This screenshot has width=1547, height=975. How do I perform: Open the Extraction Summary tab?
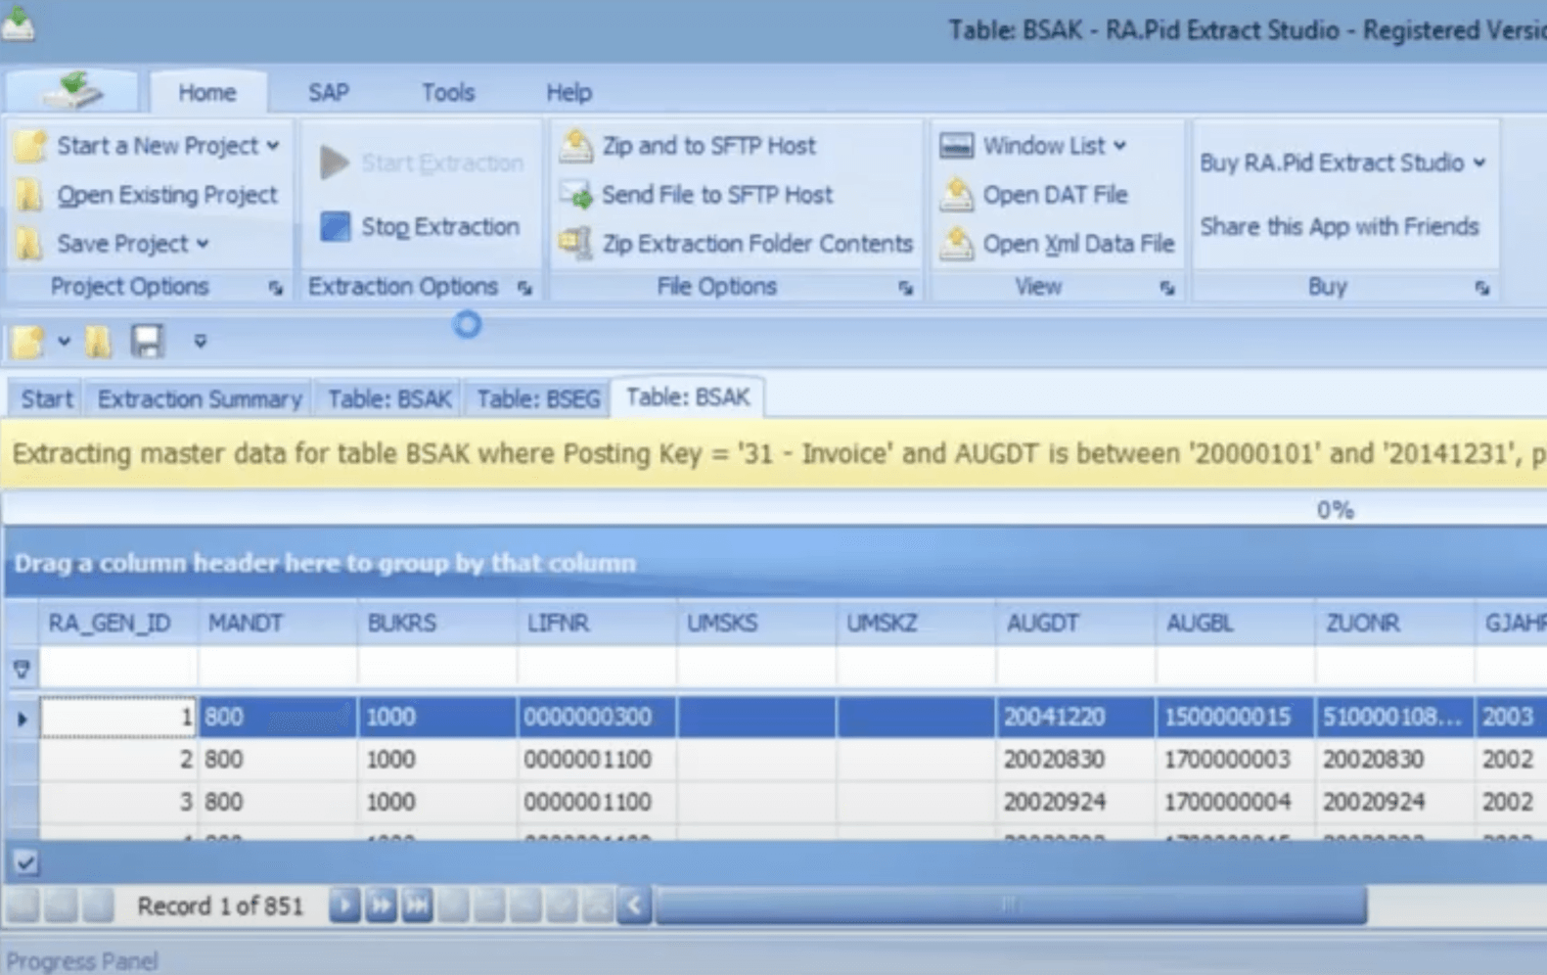(x=200, y=399)
